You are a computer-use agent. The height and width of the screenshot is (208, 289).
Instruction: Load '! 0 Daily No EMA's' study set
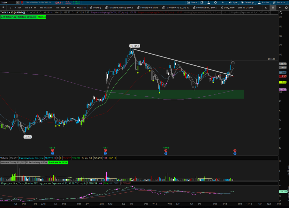coord(148,8)
